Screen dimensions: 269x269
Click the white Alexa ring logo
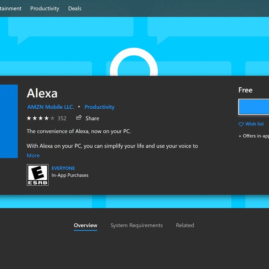pyautogui.click(x=134, y=62)
